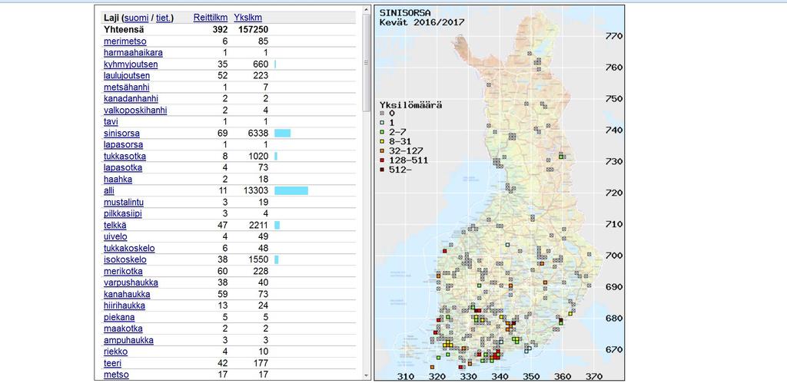This screenshot has height=383, width=787.
Task: Open the teeri species link
Action: 112,364
